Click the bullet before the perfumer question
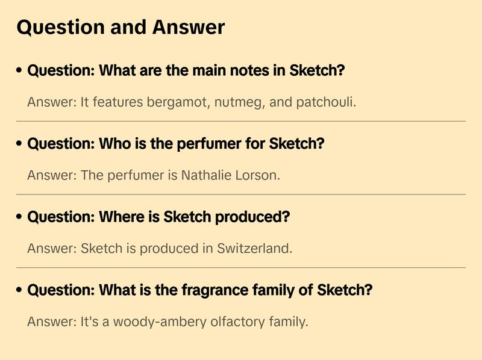The image size is (482, 360). (20, 144)
